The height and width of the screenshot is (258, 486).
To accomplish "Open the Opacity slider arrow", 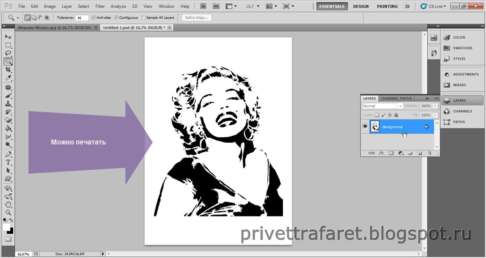I will coord(435,106).
